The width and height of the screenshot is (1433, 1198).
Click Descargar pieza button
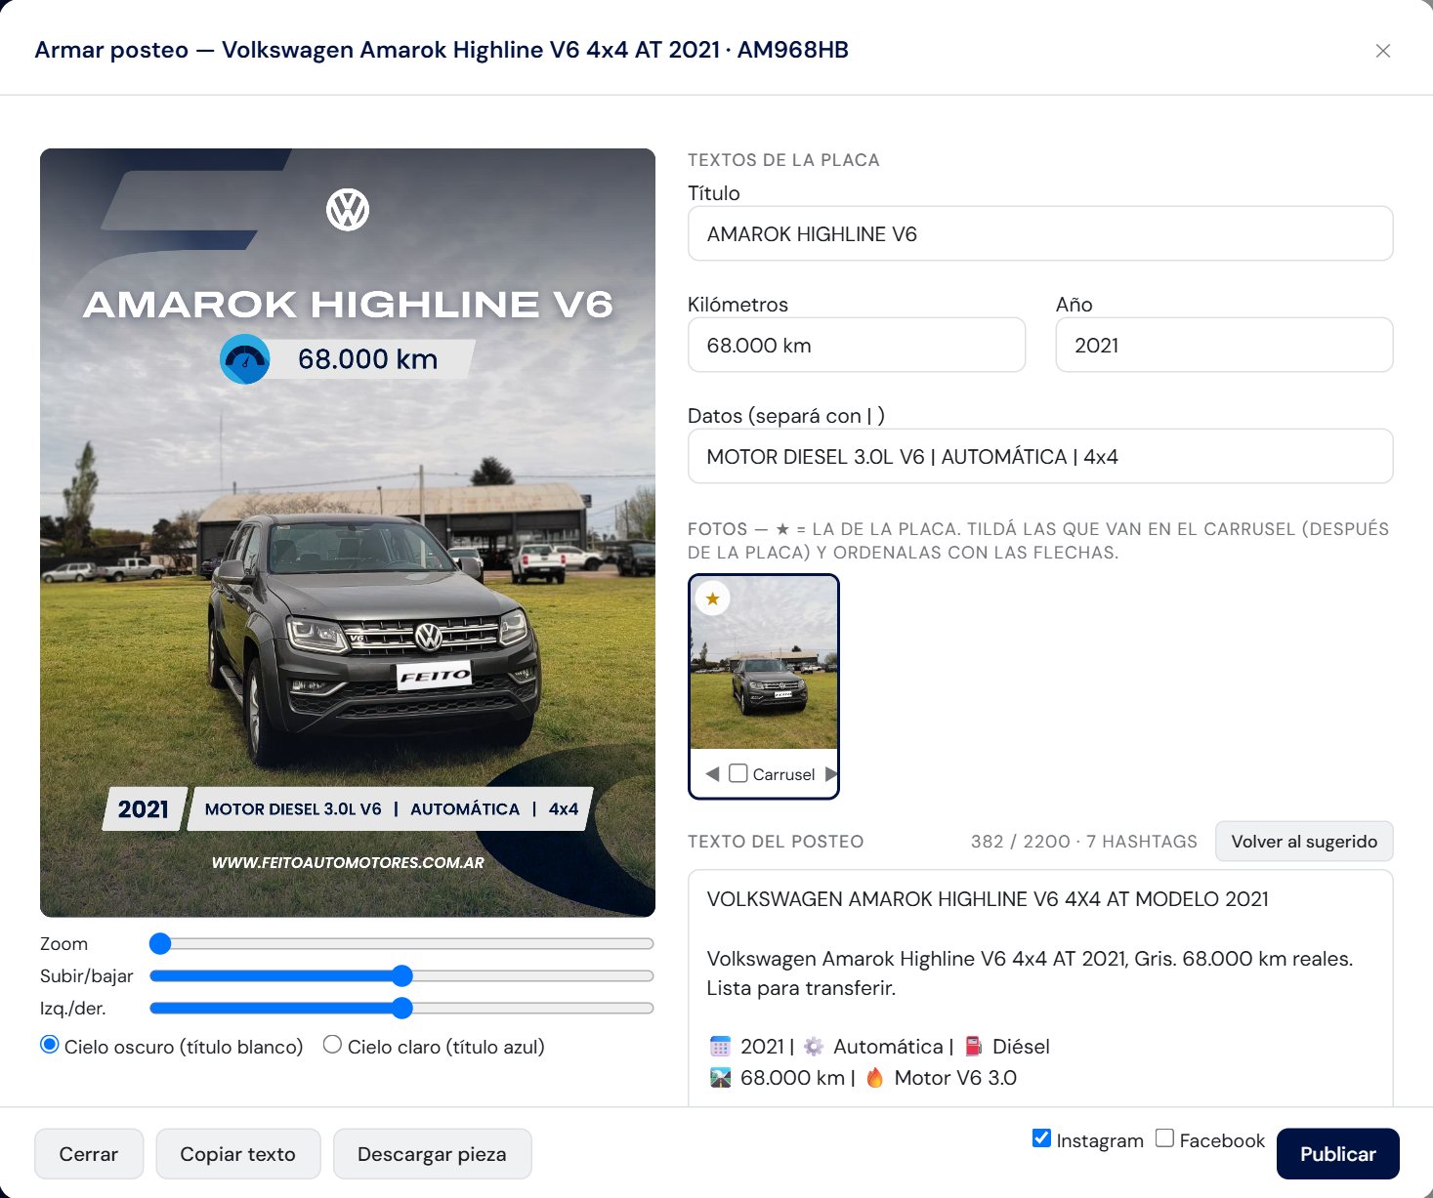click(432, 1154)
